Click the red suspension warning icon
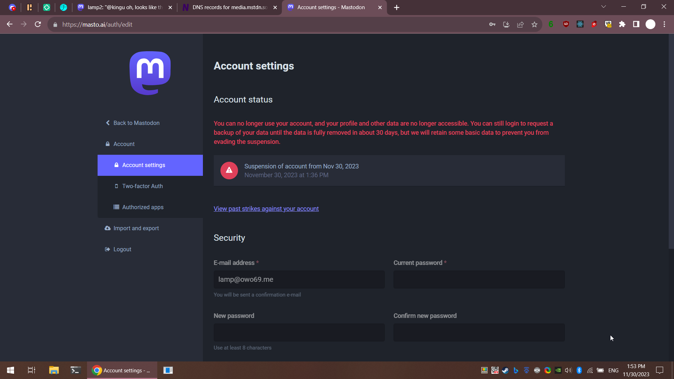Viewport: 674px width, 379px height. click(229, 171)
